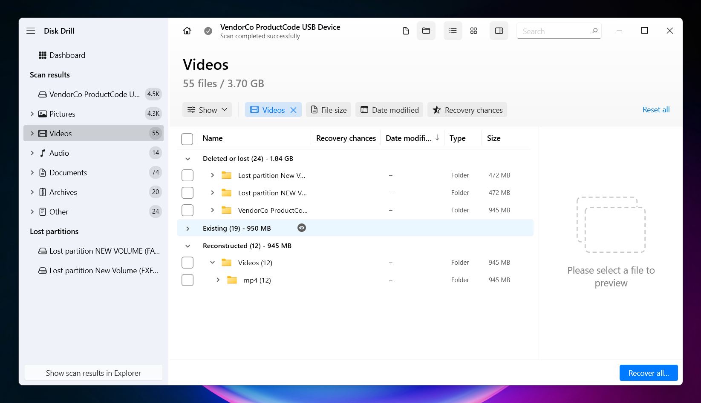Click the Dashboard grid icon

43,55
